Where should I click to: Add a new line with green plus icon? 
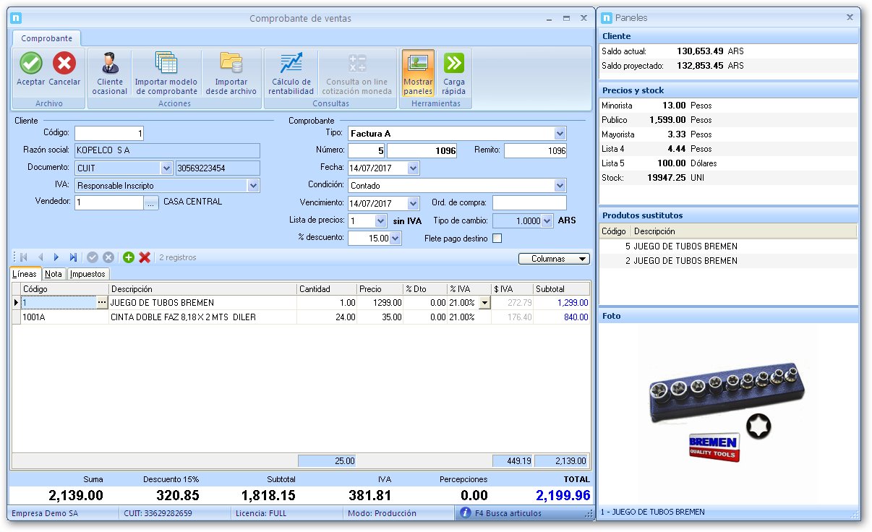129,257
